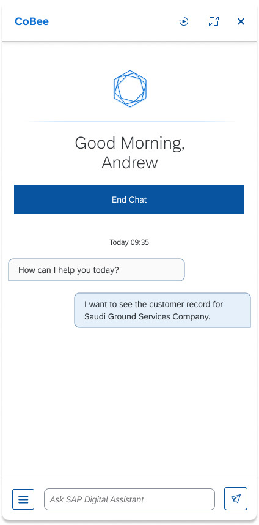Screen dimensions: 259x525
Task: Click the CoBee title in header
Action: point(32,21)
